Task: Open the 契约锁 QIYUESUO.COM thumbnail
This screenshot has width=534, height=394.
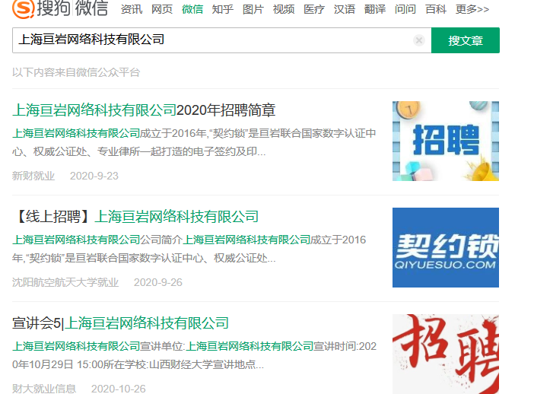Action: pos(446,247)
